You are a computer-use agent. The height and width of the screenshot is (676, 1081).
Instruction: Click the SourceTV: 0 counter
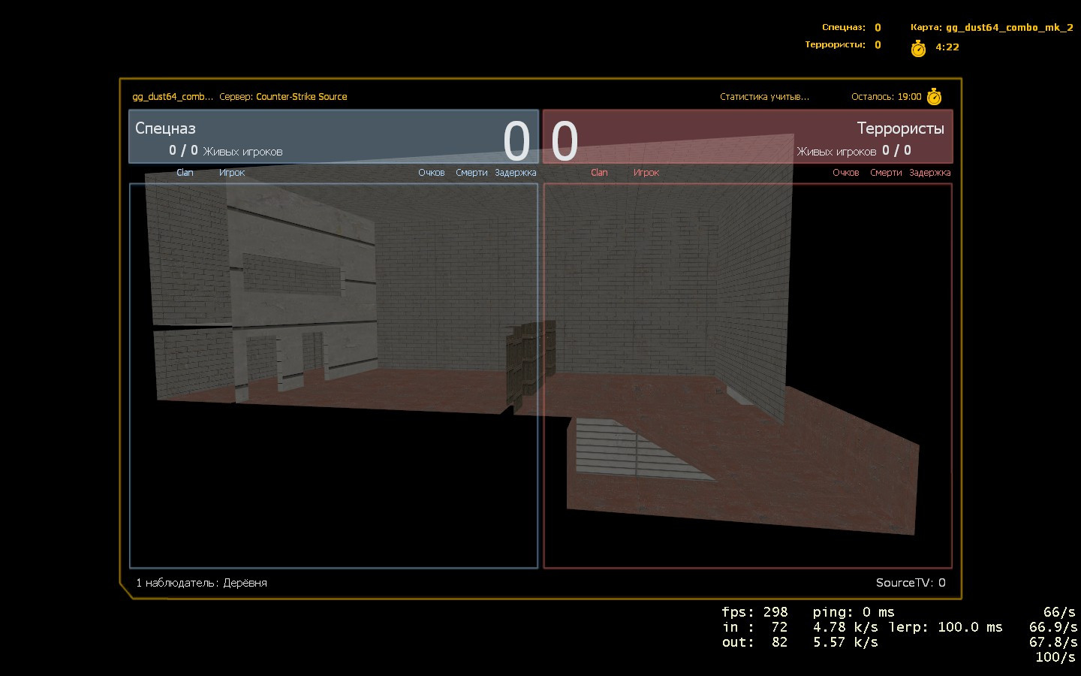[911, 583]
